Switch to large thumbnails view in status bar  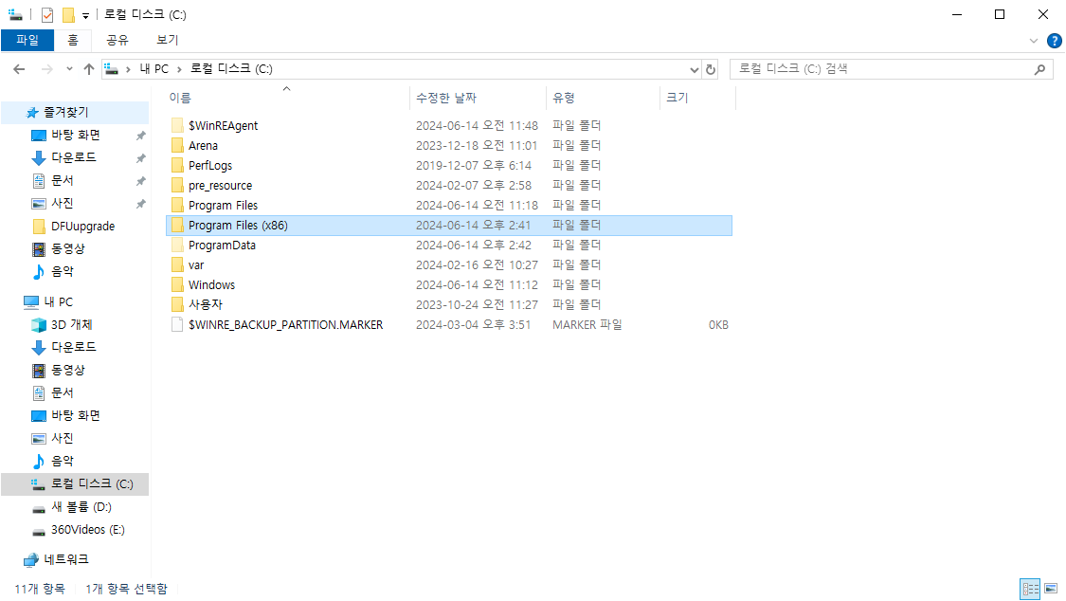(x=1050, y=589)
